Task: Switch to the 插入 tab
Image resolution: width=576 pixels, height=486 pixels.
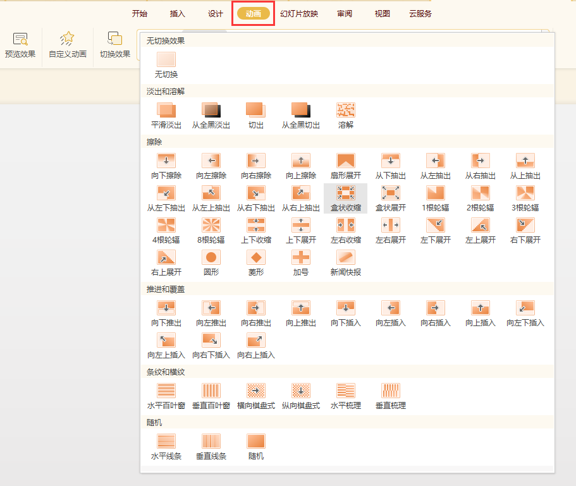Action: (178, 13)
